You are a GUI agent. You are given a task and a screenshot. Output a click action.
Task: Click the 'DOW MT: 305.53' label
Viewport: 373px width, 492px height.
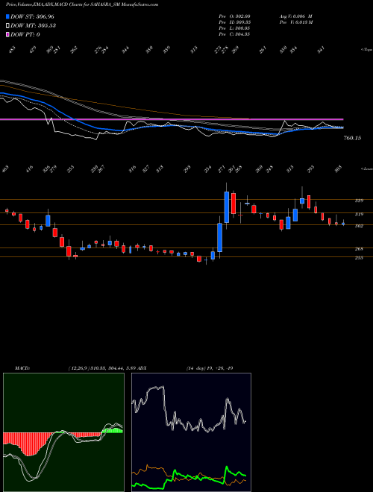(33, 26)
